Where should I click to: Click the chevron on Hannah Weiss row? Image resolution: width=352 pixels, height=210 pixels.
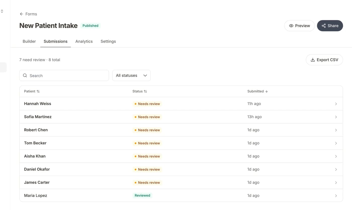(x=336, y=104)
